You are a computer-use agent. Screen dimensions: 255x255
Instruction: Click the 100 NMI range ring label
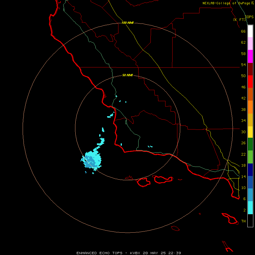click(x=127, y=23)
